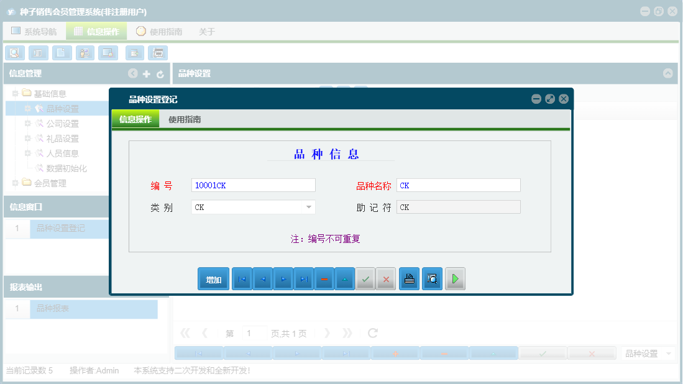This screenshot has height=384, width=683.
Task: Collapse the 基础信息 tree node
Action: (15, 93)
